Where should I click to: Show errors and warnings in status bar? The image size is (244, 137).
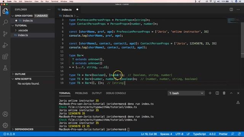pos(9,134)
